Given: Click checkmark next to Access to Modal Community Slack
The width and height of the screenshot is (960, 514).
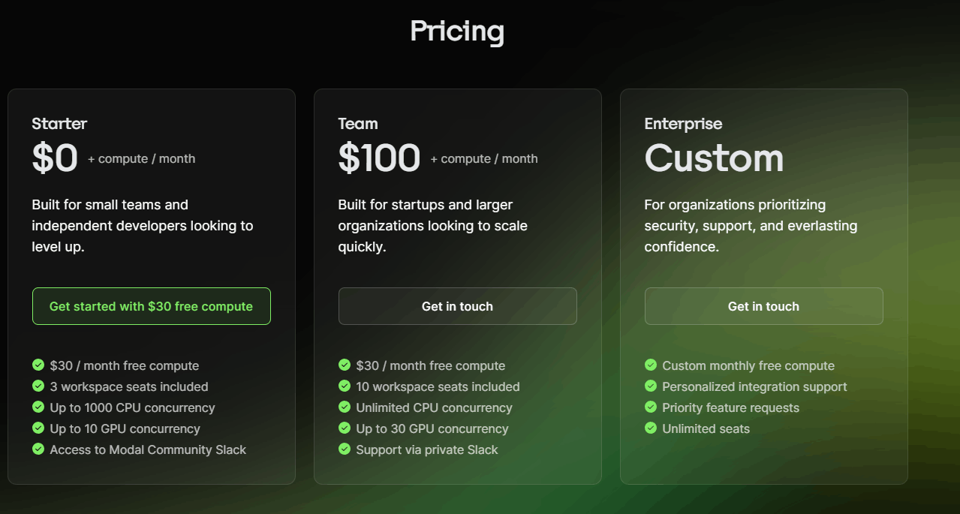Looking at the screenshot, I should [x=38, y=449].
